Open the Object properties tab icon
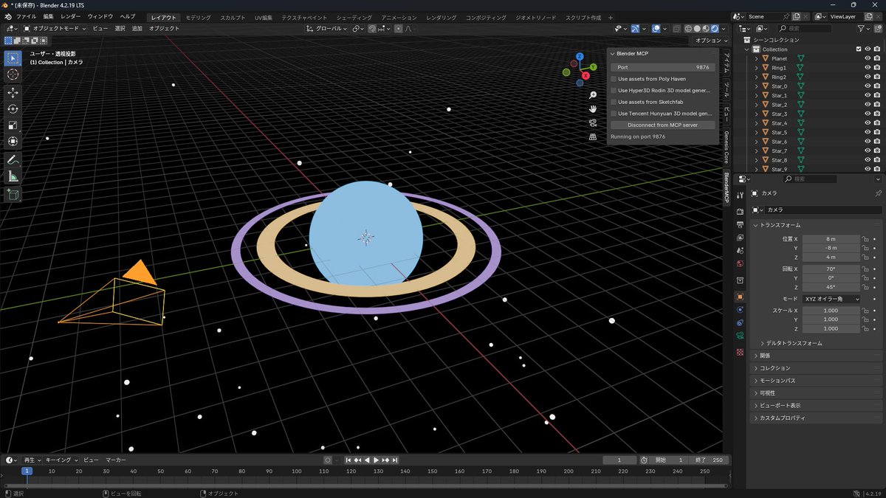Image resolution: width=886 pixels, height=498 pixels. click(x=740, y=297)
